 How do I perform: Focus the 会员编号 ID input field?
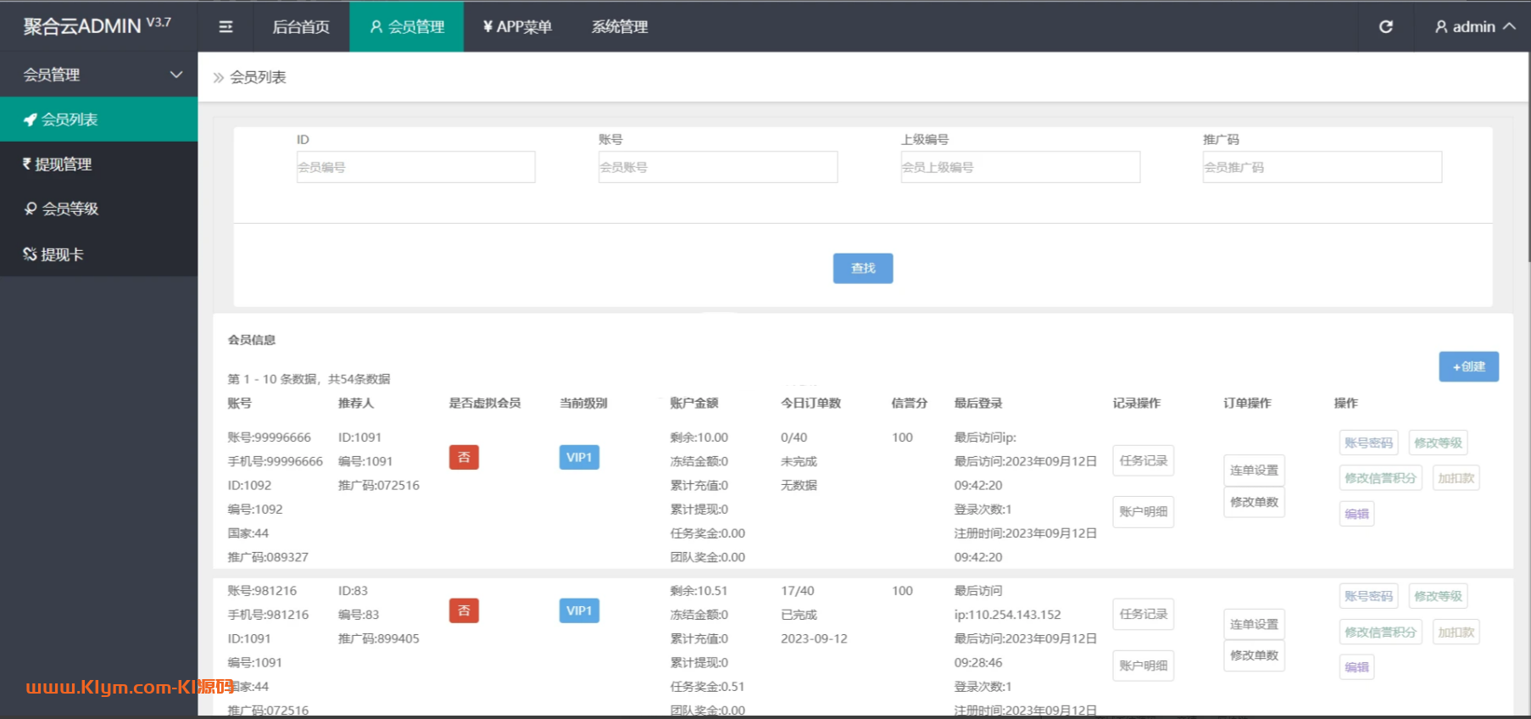(x=415, y=167)
